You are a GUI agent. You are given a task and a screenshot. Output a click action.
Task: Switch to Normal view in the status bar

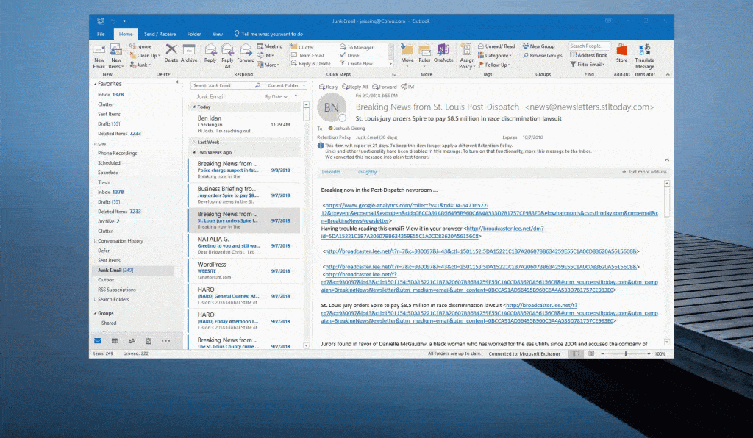(575, 354)
